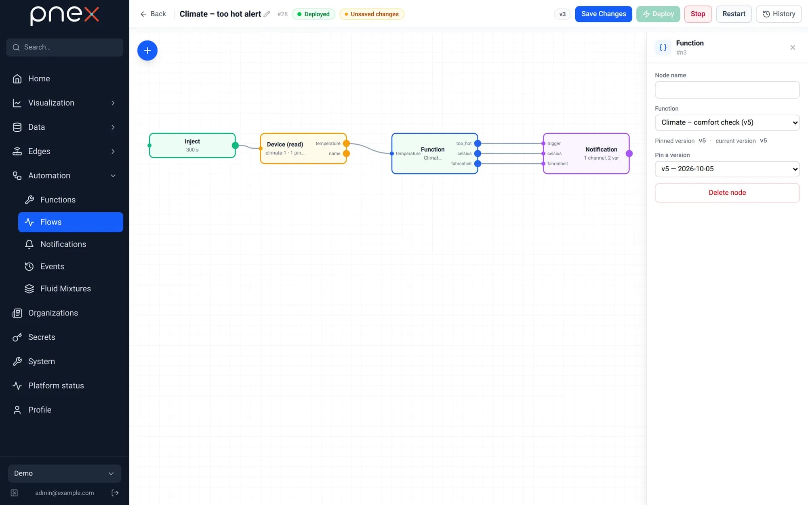Click the Notification node output port
This screenshot has width=808, height=505.
[629, 154]
